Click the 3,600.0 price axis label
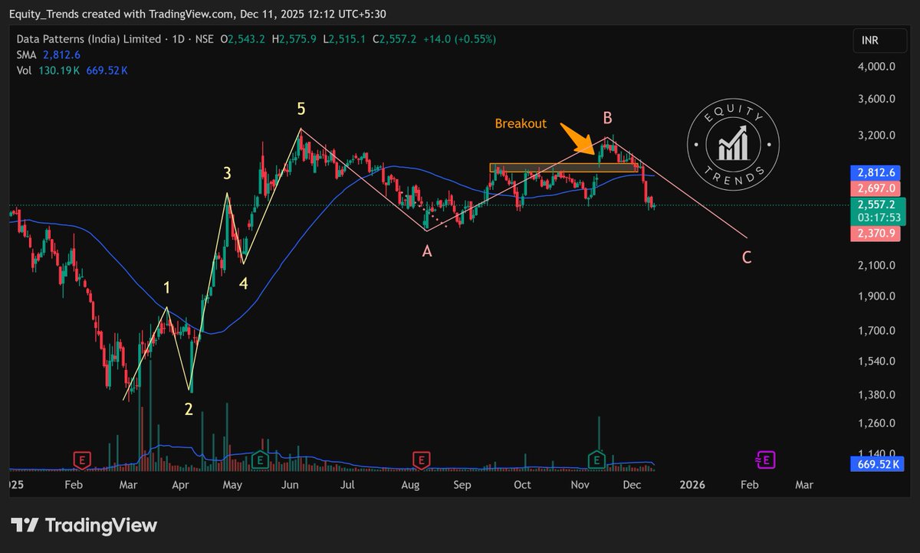The image size is (920, 553). (877, 99)
